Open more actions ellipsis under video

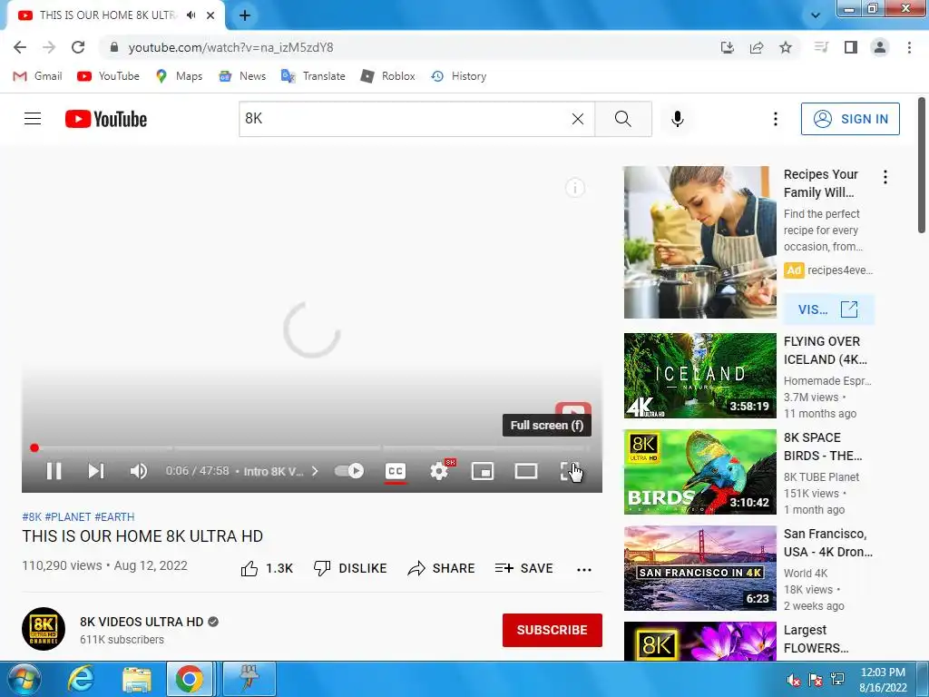(x=584, y=570)
